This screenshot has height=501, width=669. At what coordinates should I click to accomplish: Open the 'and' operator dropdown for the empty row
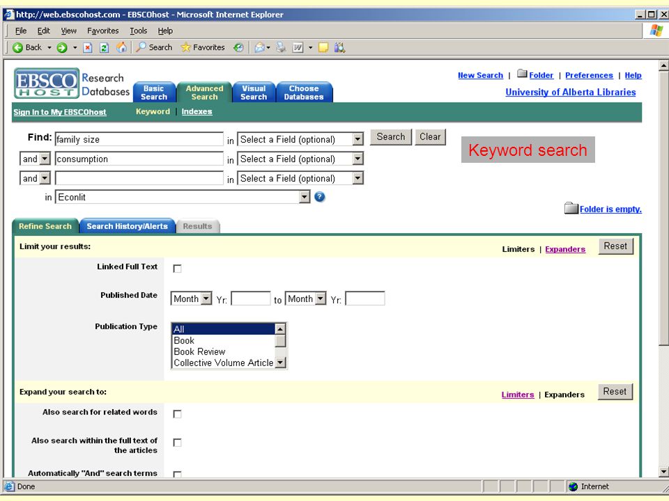point(35,179)
